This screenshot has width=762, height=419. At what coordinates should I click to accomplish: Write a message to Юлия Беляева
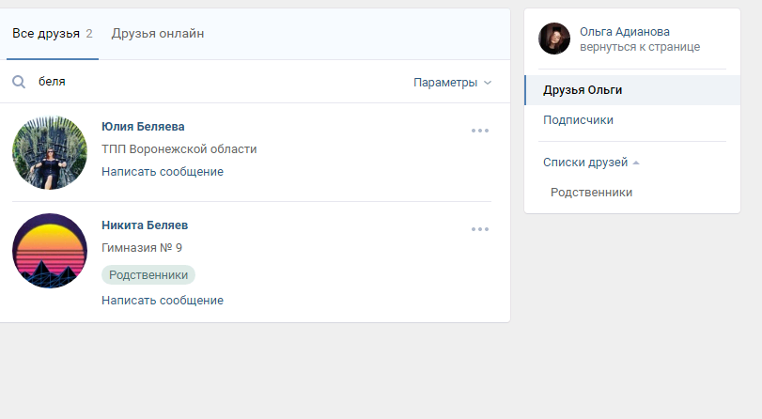click(x=163, y=172)
